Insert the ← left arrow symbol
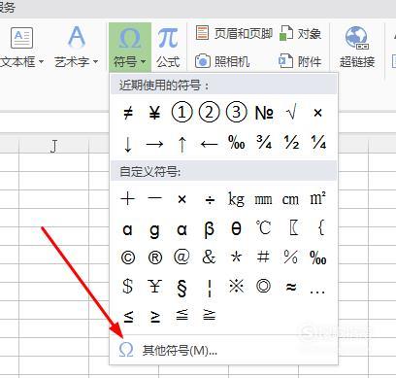396x378 pixels. 209,144
